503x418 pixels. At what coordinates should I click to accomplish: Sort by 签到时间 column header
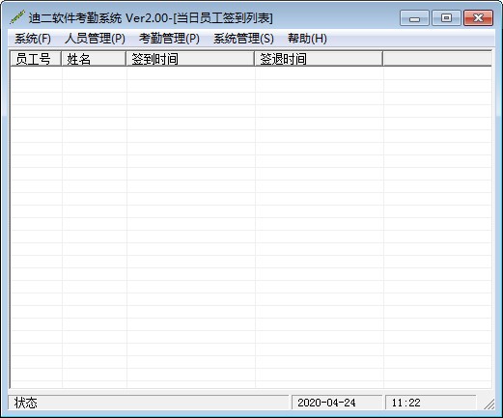190,59
